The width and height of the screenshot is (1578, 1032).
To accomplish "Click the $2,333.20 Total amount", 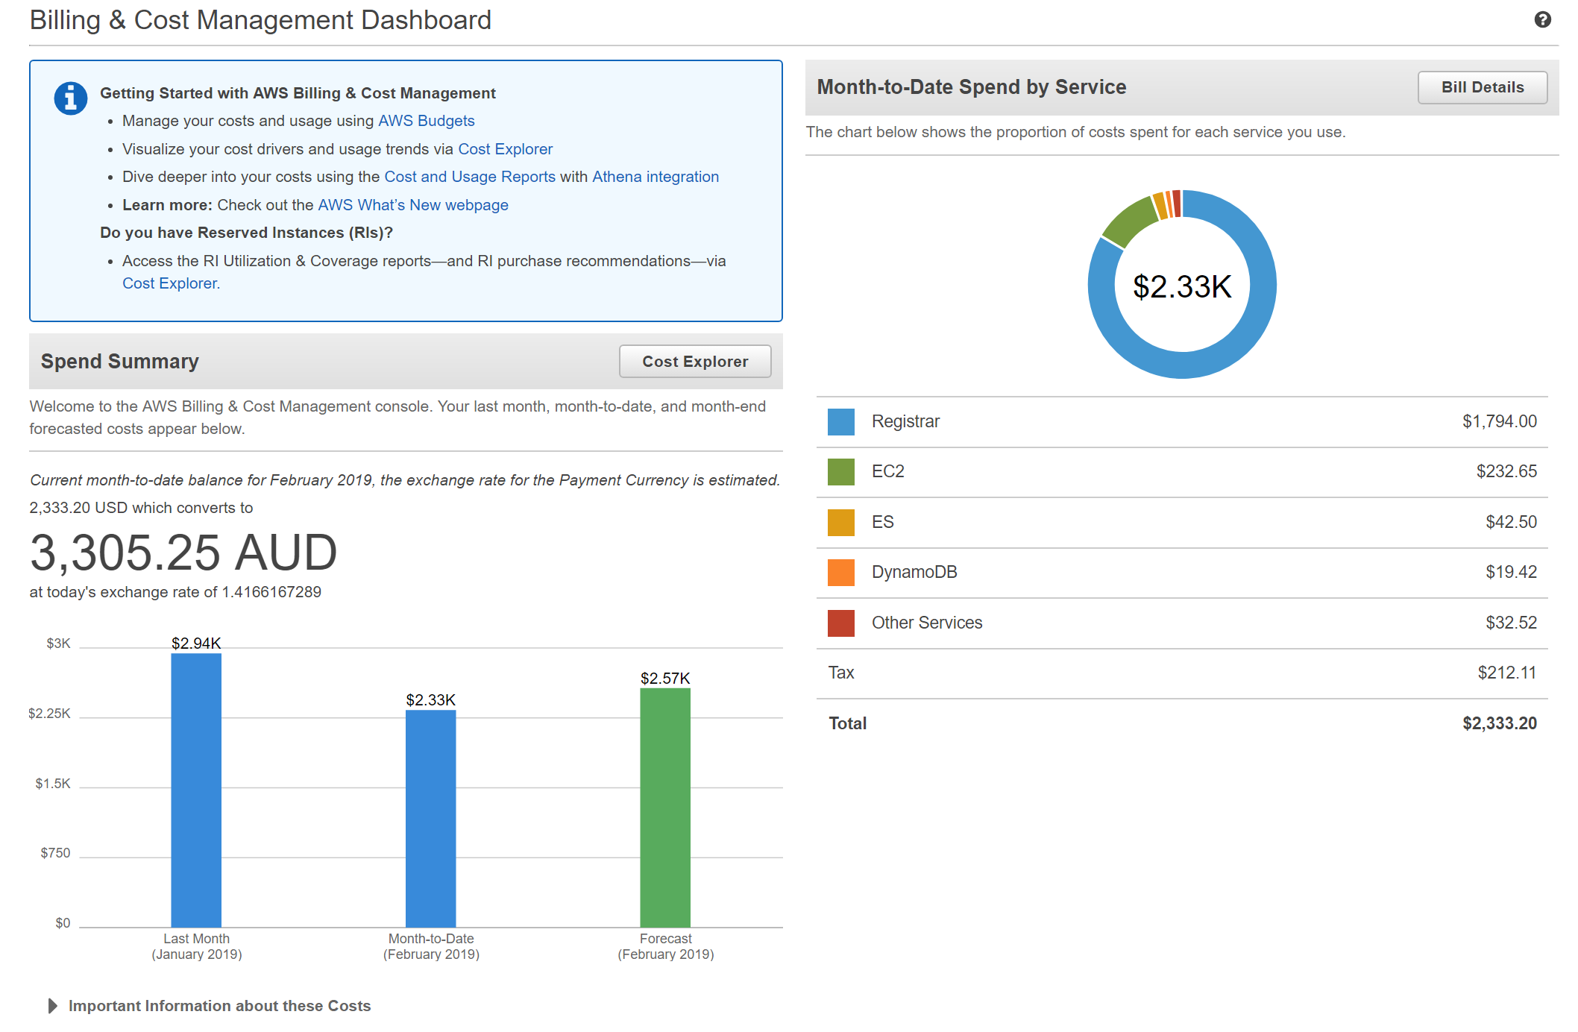I will point(1499,724).
